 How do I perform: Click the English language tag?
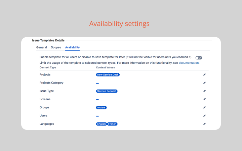(x=101, y=124)
